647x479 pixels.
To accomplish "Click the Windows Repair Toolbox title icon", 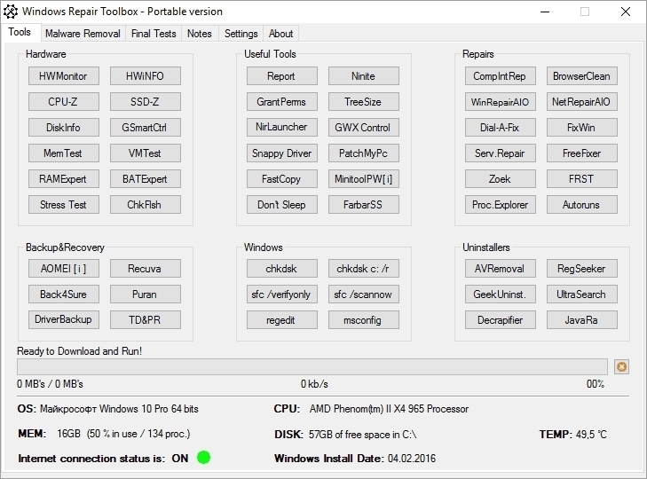I will pyautogui.click(x=11, y=12).
